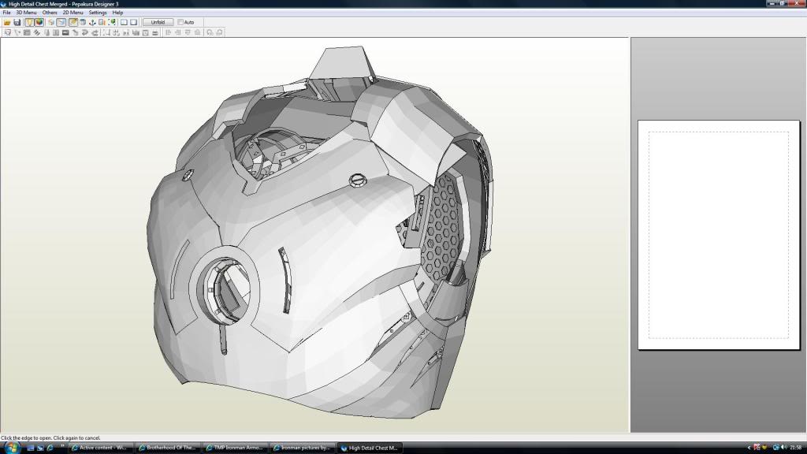Click the left of the two circular-arrow icons
Viewport: 807px width, 454px height.
click(210, 32)
